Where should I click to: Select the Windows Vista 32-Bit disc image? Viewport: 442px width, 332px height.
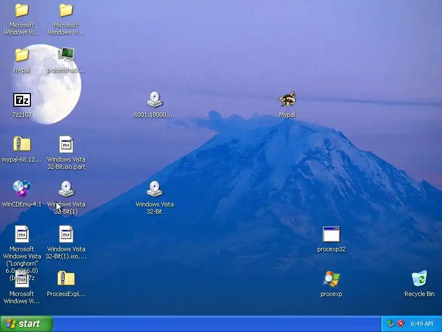[155, 189]
